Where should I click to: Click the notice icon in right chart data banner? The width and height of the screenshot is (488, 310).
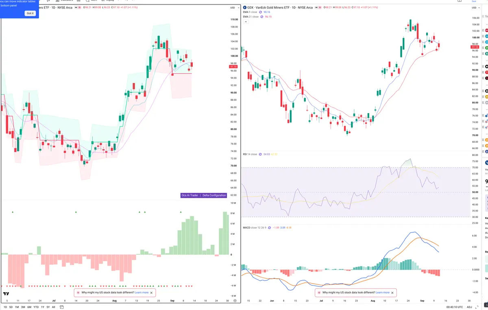coord(319,293)
